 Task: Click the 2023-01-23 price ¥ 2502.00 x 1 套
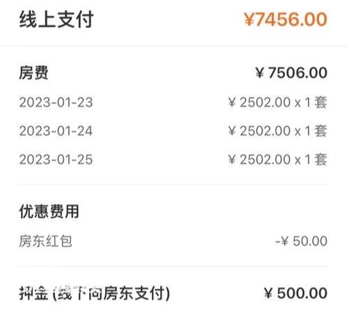(x=277, y=102)
